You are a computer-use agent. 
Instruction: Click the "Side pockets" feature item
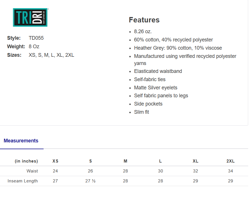[148, 104]
